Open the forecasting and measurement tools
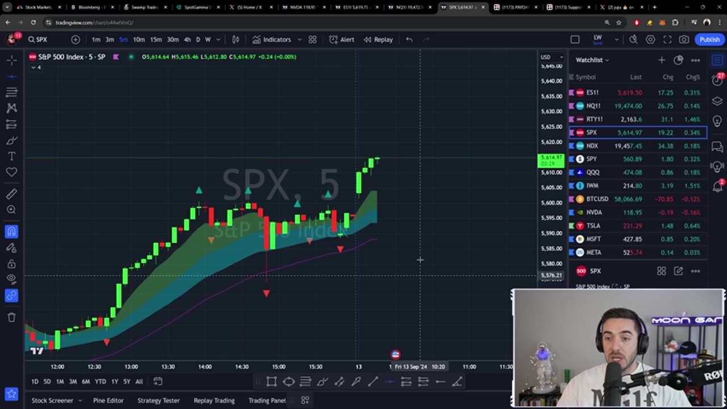Image resolution: width=727 pixels, height=409 pixels. click(x=11, y=124)
